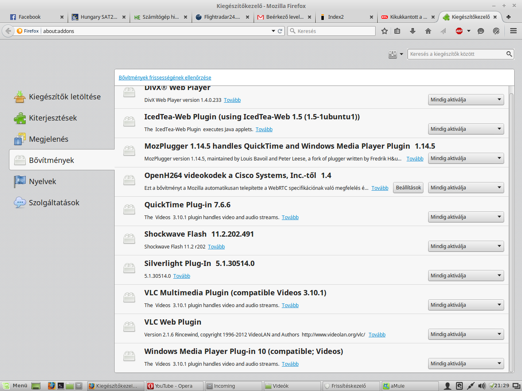The image size is (522, 391).
Task: Open the activation dropdown for QuickTime Plug-in
Action: coord(466,217)
